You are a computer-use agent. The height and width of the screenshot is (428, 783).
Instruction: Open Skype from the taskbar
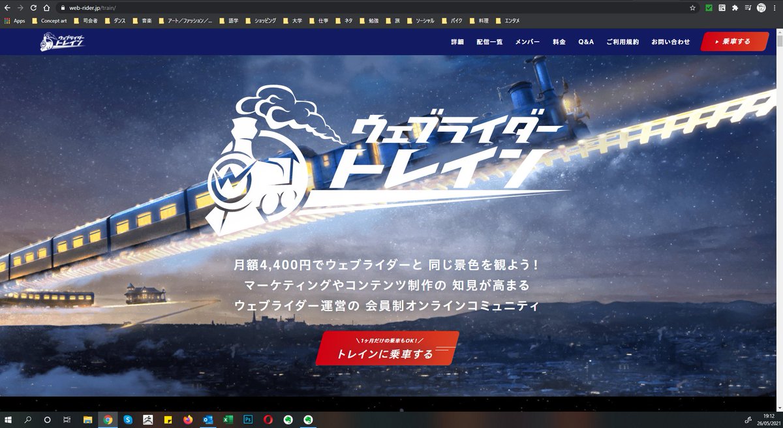click(x=128, y=420)
